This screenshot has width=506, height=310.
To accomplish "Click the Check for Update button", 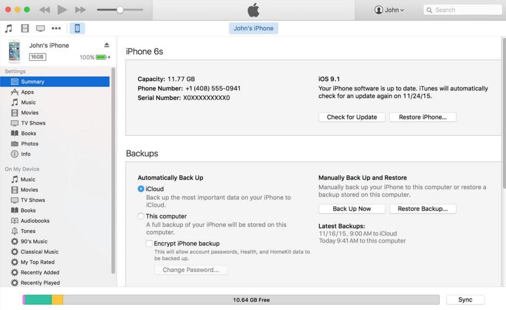I will coord(352,117).
